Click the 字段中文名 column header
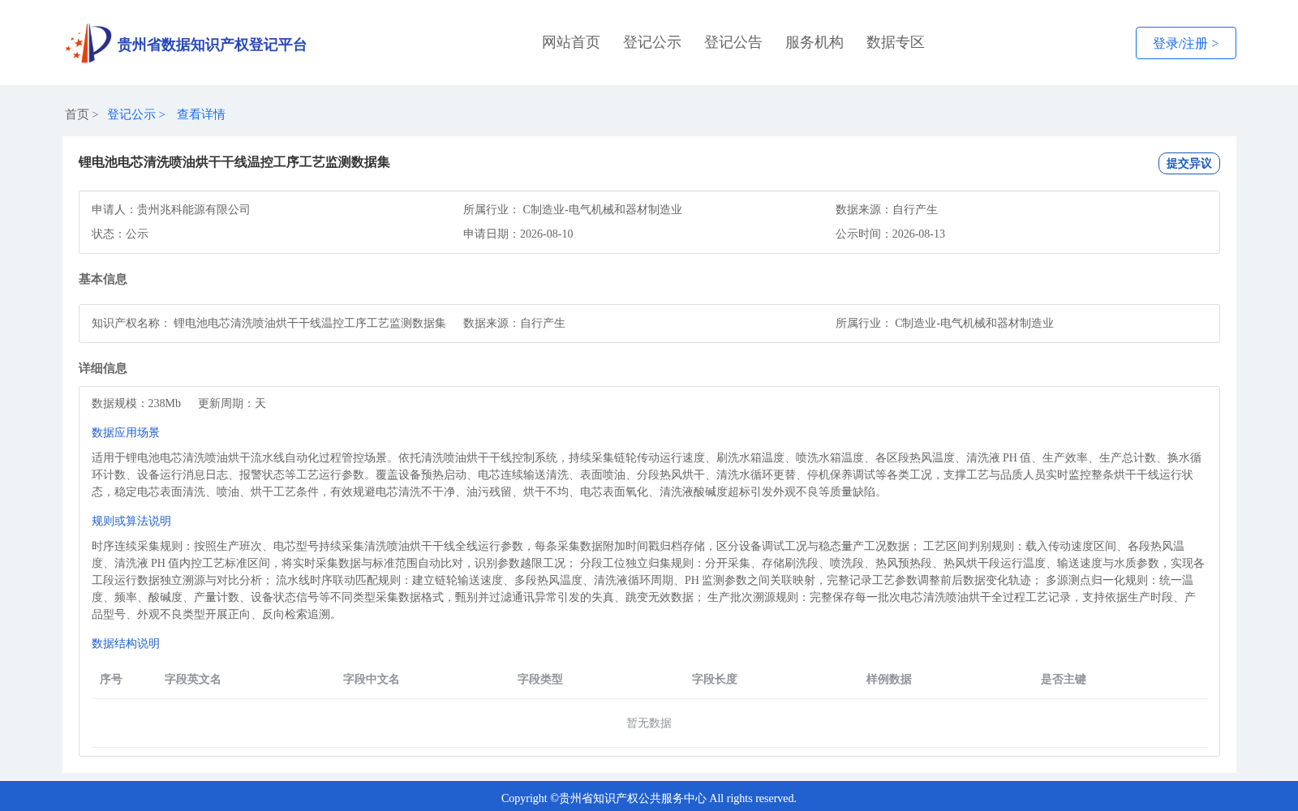 click(372, 679)
